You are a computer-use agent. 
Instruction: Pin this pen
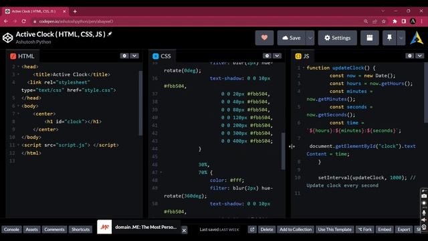[389, 37]
